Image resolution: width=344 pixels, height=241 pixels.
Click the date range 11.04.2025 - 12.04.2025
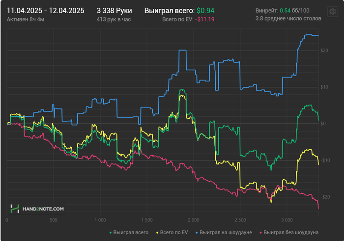tap(45, 10)
